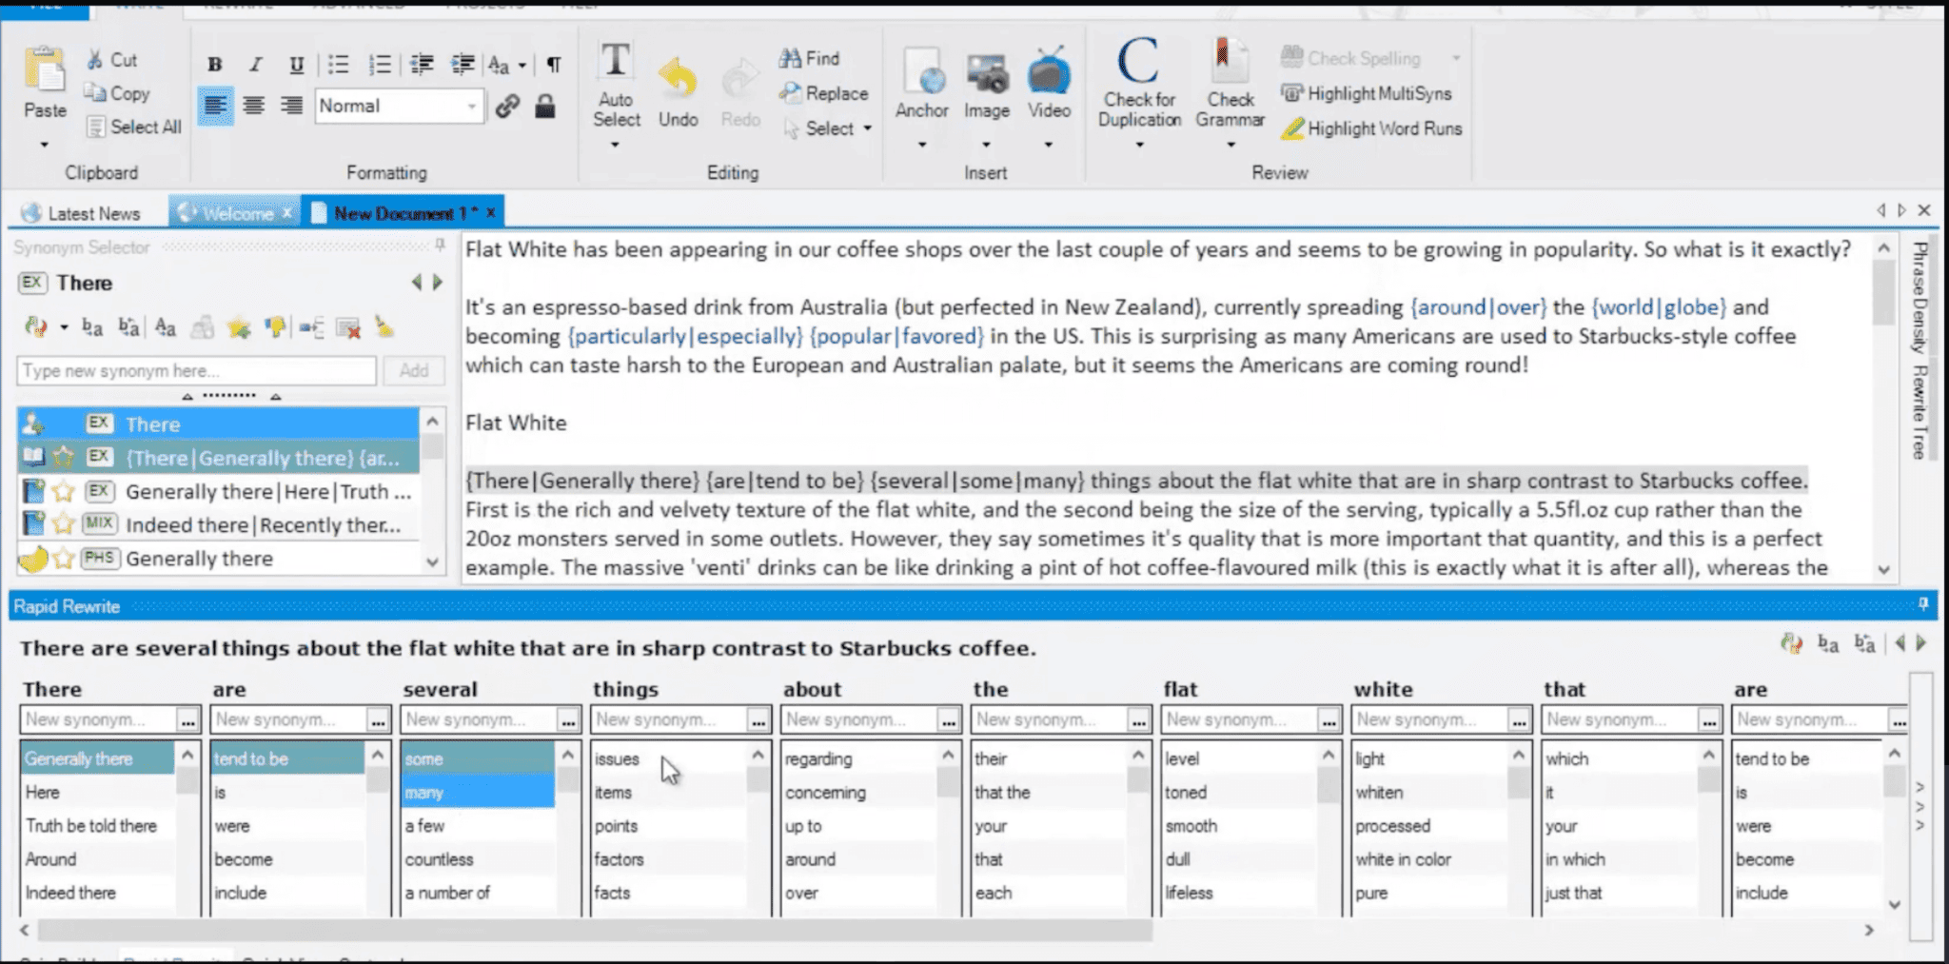Click the document scrollbar down arrow
Image resolution: width=1949 pixels, height=964 pixels.
tap(1883, 568)
